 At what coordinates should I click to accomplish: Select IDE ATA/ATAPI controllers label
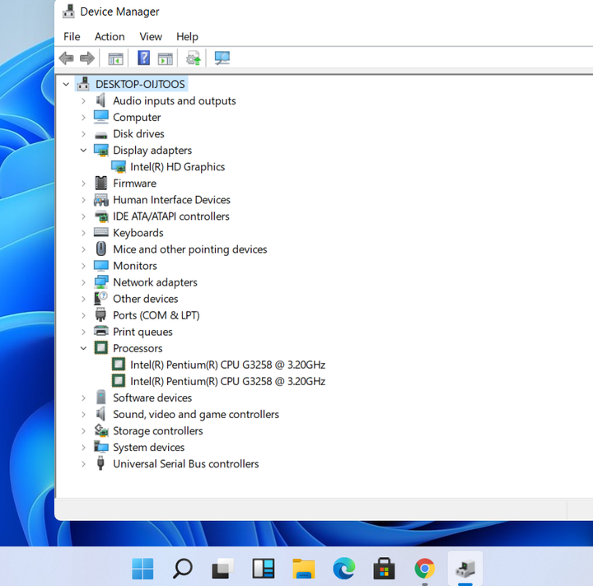(x=171, y=216)
